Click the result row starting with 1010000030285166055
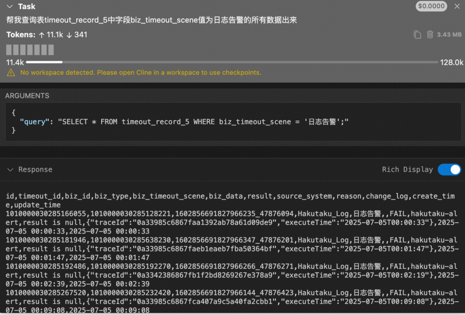The height and width of the screenshot is (315, 465). tap(232, 222)
